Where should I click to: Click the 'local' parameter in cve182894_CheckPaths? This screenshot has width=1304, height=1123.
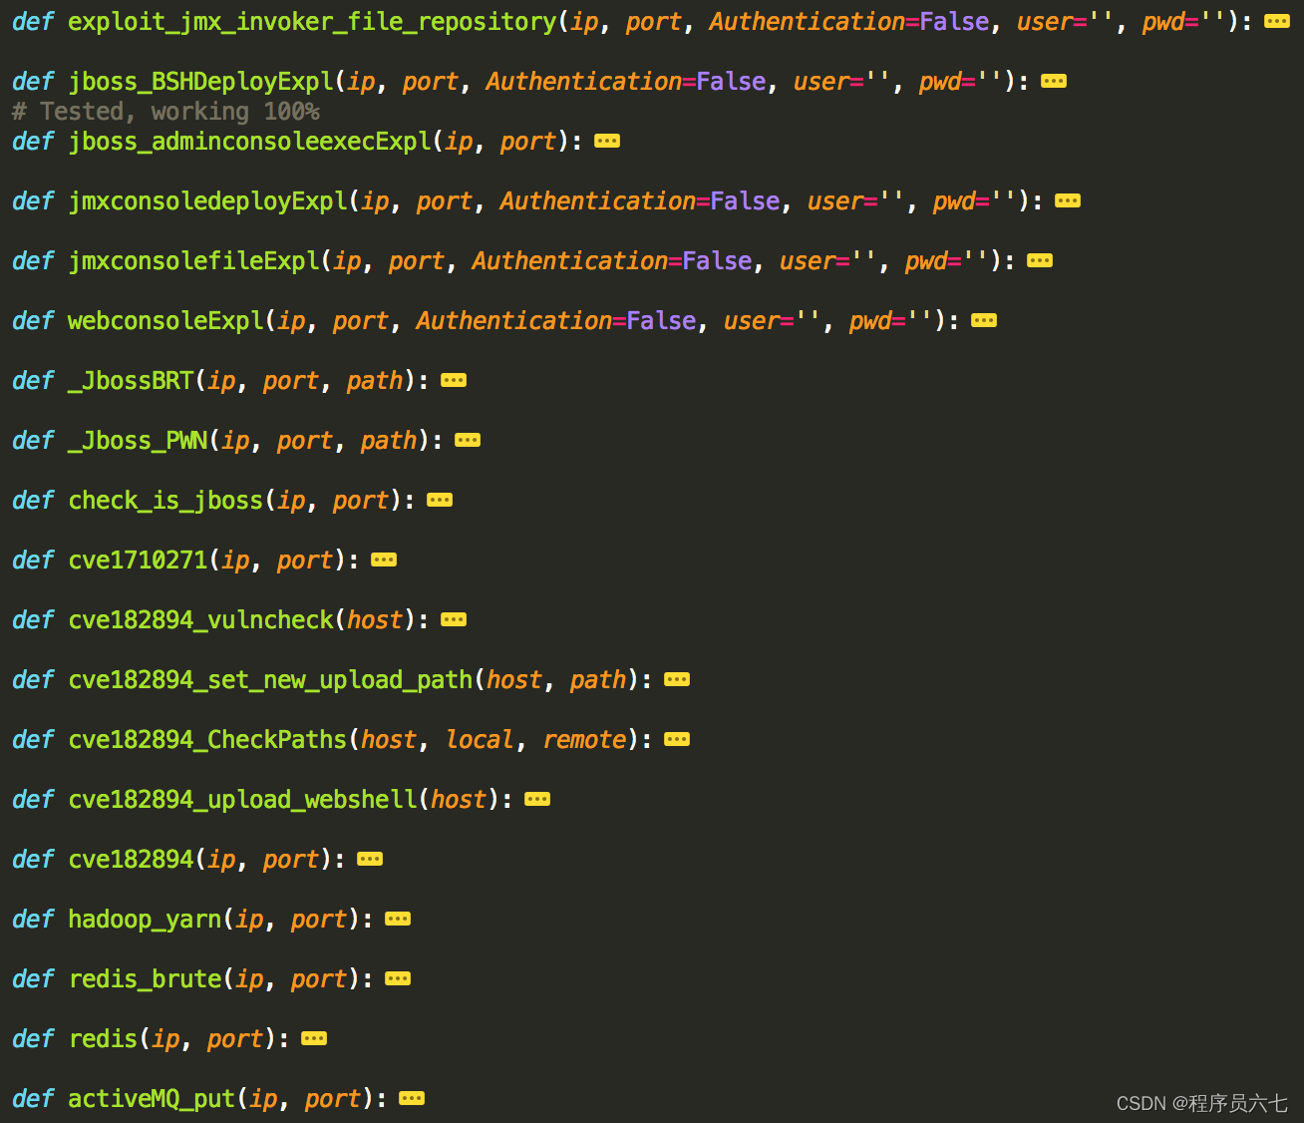pyautogui.click(x=480, y=740)
